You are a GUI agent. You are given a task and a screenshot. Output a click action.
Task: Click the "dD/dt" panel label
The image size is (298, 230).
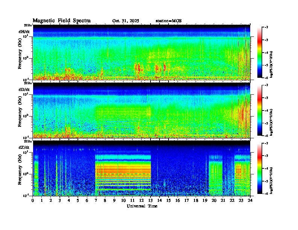pyautogui.click(x=24, y=89)
